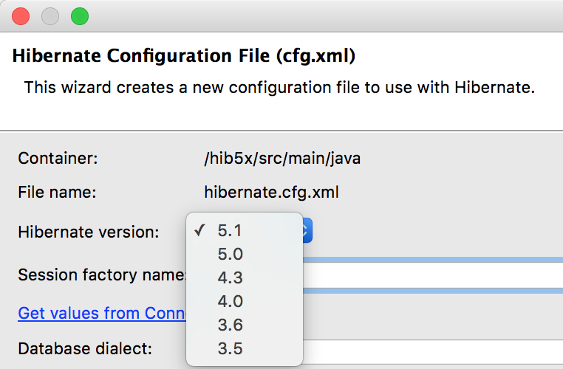Viewport: 563px width, 369px height.
Task: Open the Get values from Connection link
Action: pyautogui.click(x=101, y=313)
